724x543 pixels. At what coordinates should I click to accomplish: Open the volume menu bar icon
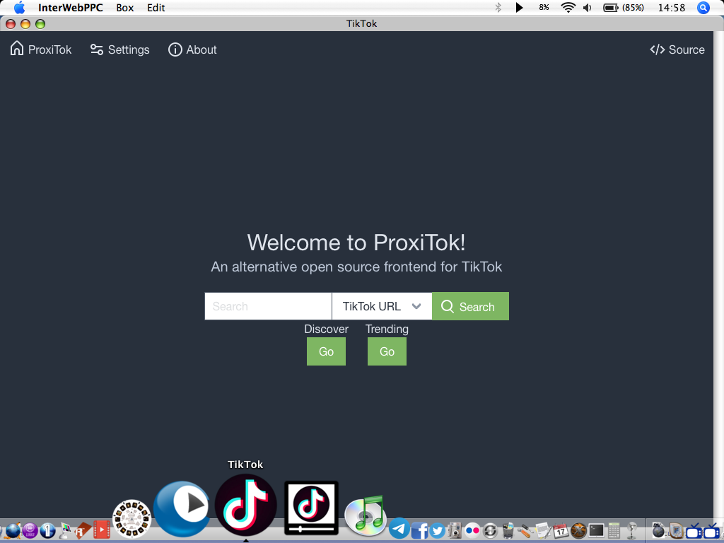click(x=588, y=7)
